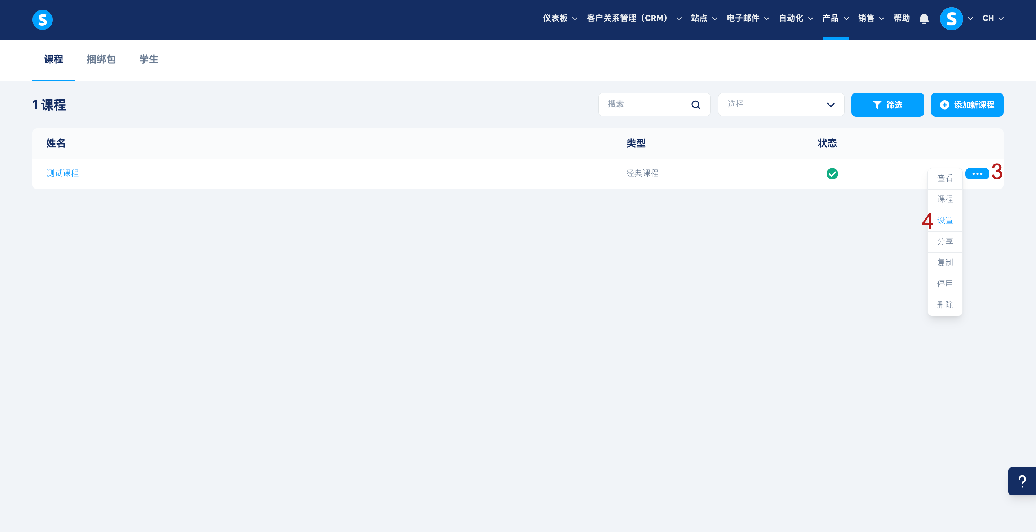The width and height of the screenshot is (1036, 532).
Task: Open the 测试课程 course link
Action: point(62,173)
